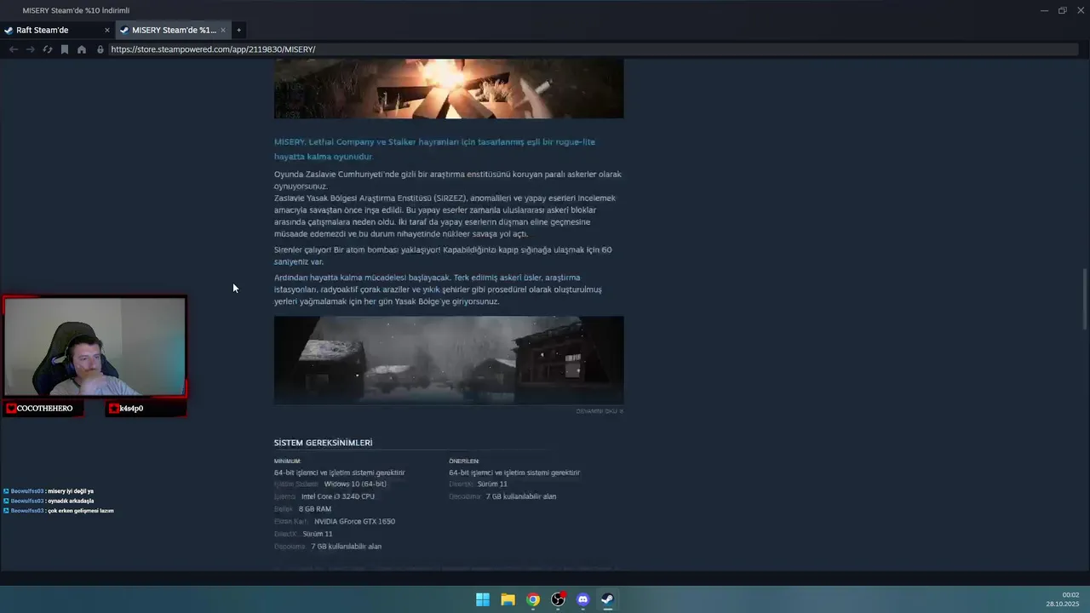Click the chat message 'misery iyi değil ya'

coord(71,491)
